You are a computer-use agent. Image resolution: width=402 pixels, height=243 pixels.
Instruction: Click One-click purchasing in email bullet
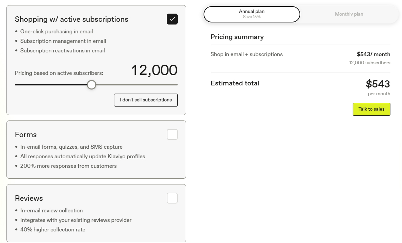(x=57, y=32)
